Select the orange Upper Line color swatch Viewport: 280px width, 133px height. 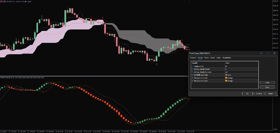[x=226, y=78]
